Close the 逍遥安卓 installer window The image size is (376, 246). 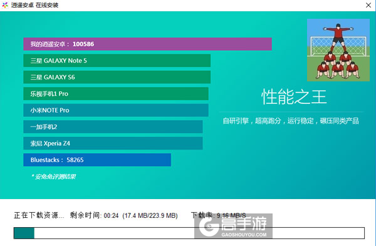(368, 5)
